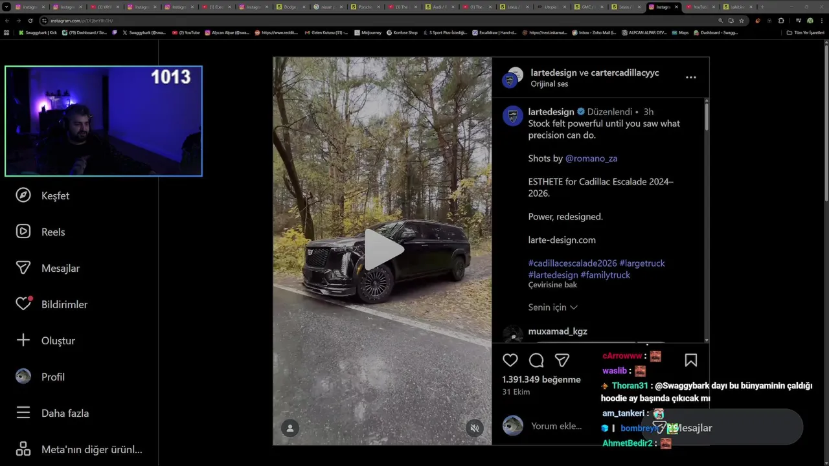Open Swaggybark | Kick bookmark

38,32
